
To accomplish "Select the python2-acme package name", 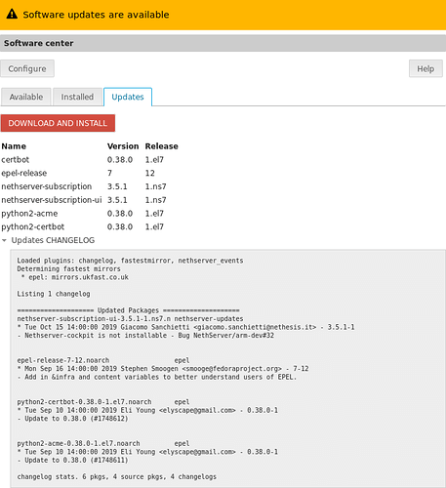I will tap(29, 214).
